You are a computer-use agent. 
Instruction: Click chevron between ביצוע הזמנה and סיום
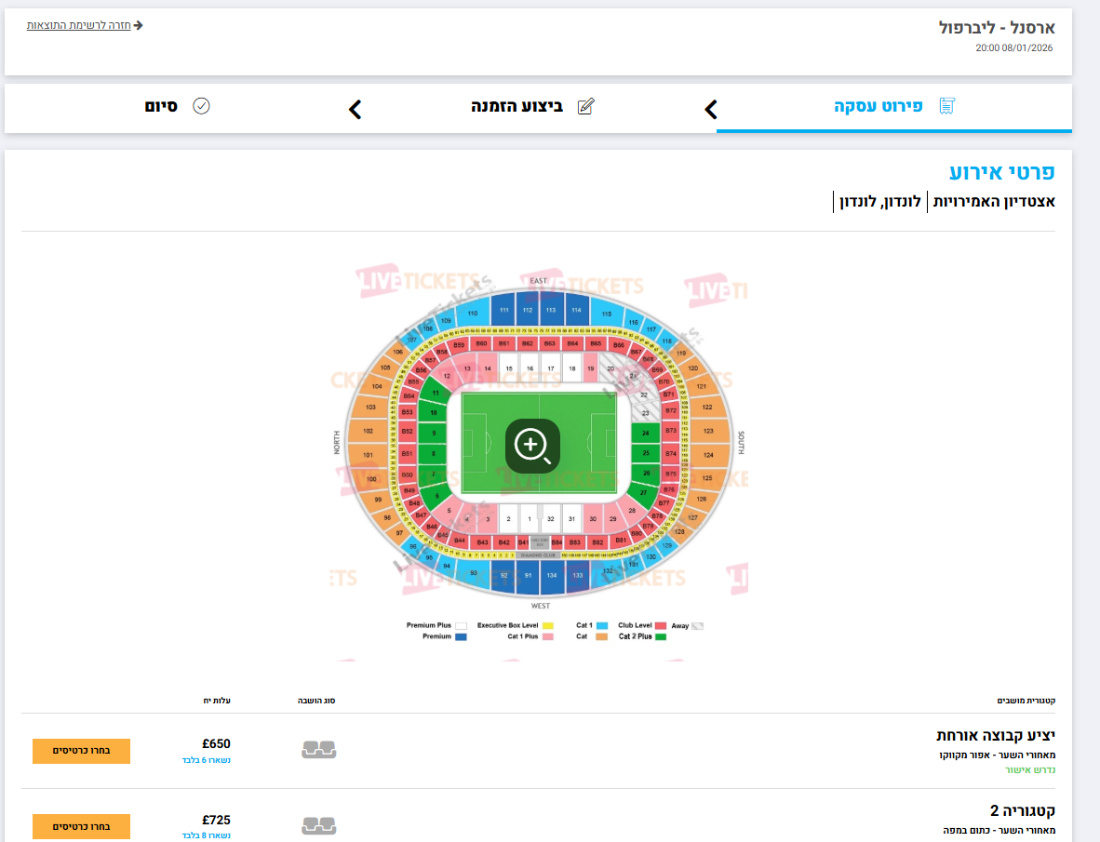point(355,110)
